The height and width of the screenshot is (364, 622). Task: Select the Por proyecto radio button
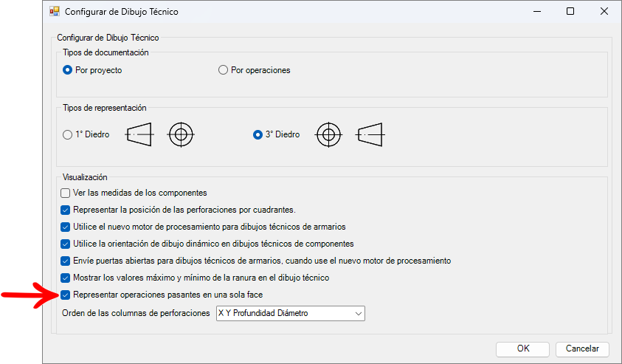[67, 70]
